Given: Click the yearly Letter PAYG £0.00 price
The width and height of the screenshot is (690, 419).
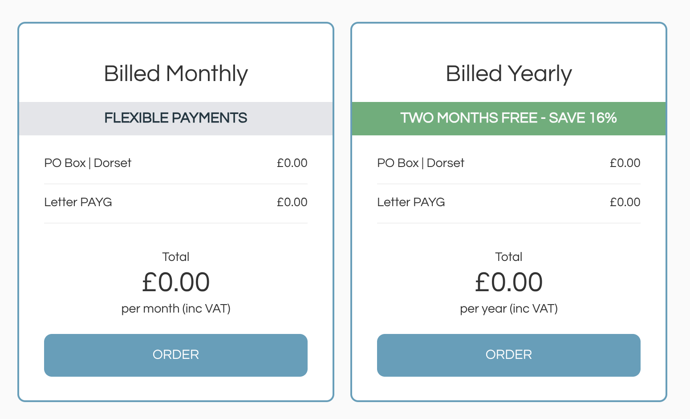Looking at the screenshot, I should point(625,202).
